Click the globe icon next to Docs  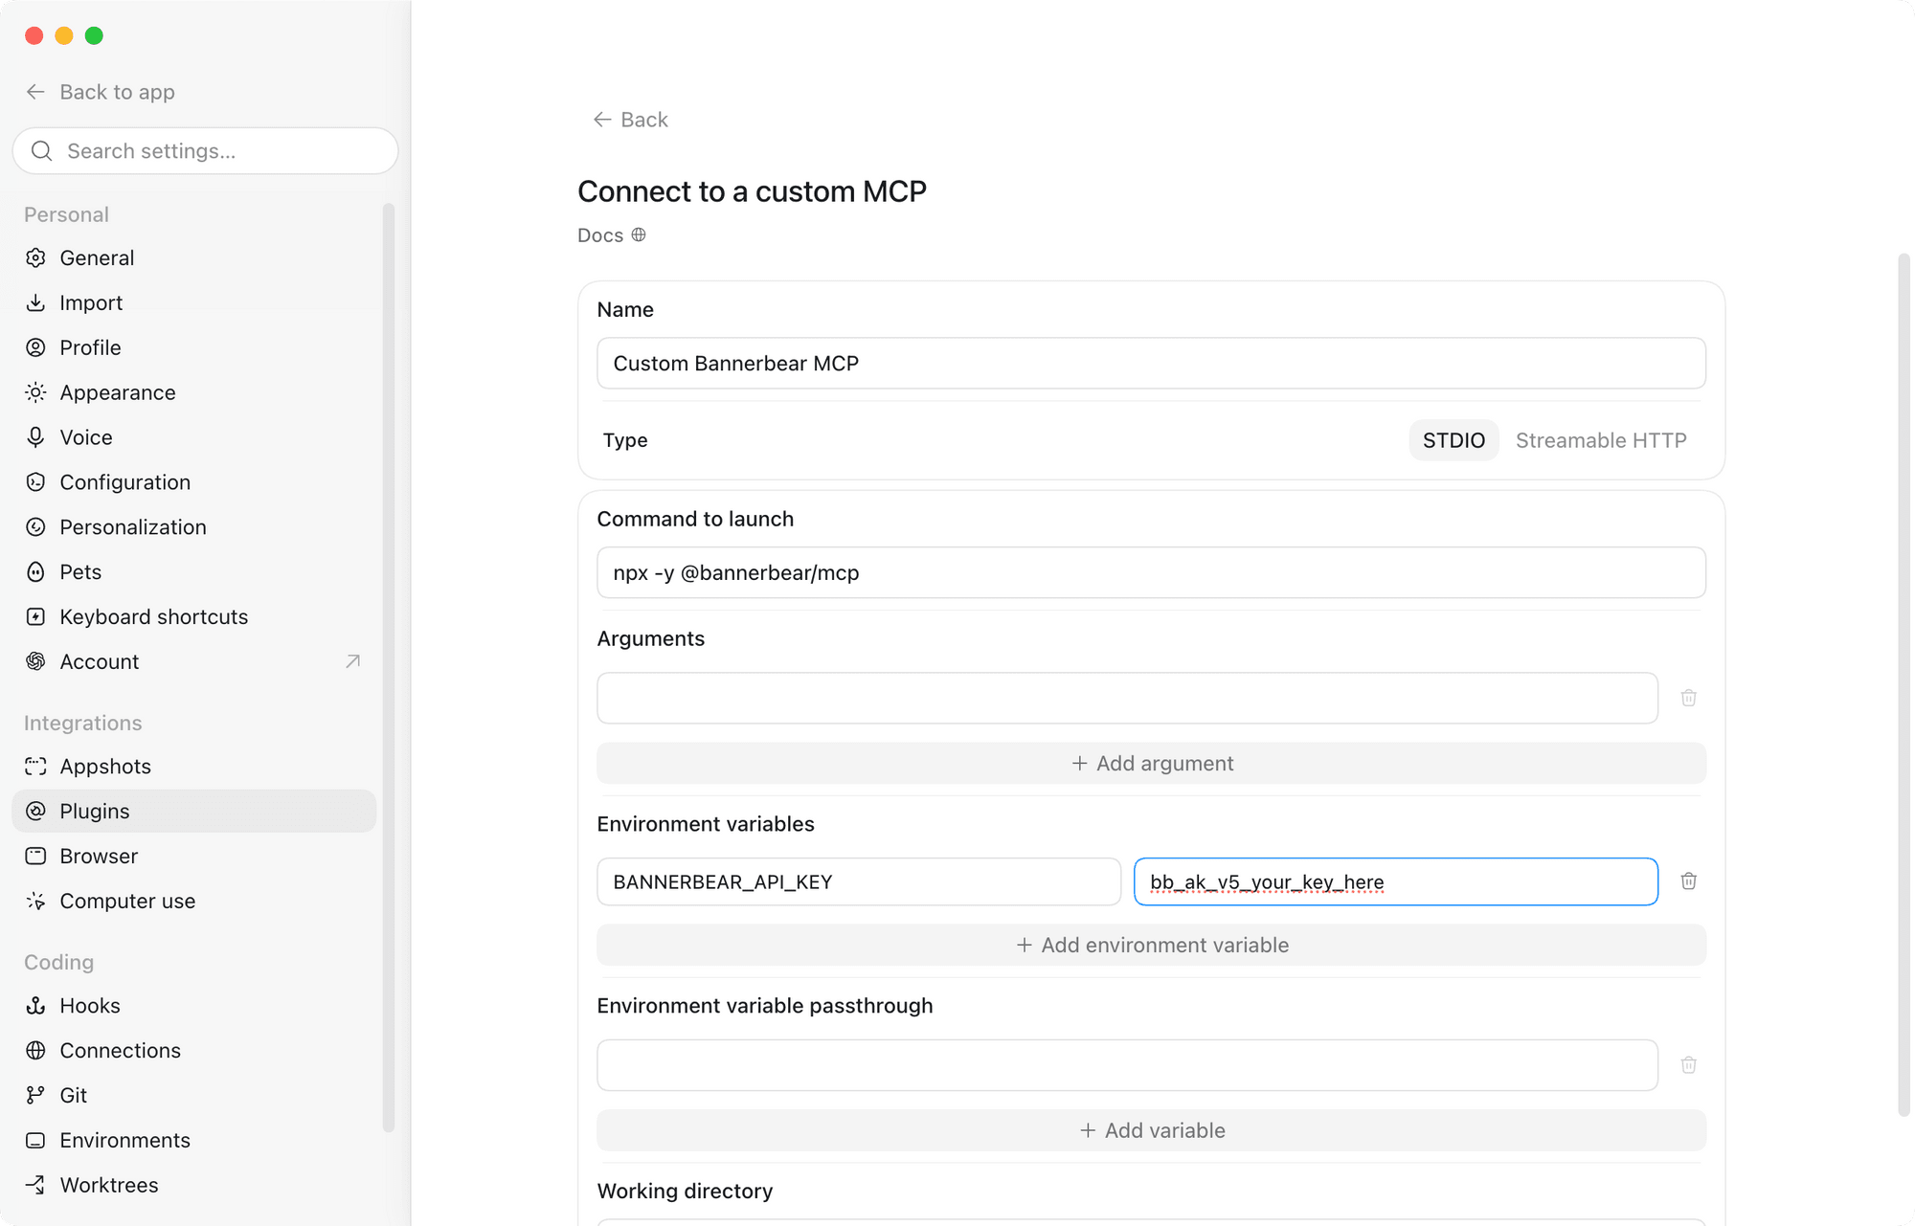(639, 234)
